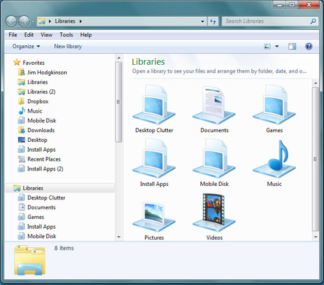Click the arrow before Libraries in breadcrumb
The width and height of the screenshot is (324, 285).
pos(50,21)
